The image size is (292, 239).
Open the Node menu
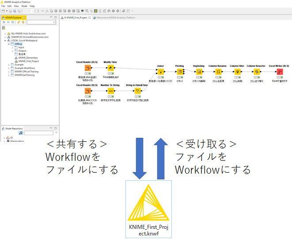24,6
